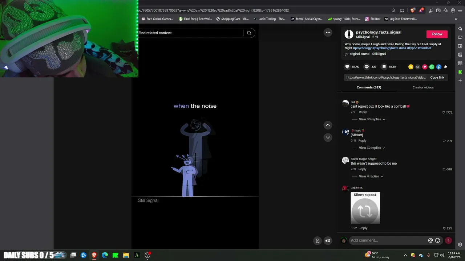Image resolution: width=465 pixels, height=261 pixels.
Task: Open the reading list sidebar icon
Action: [x=460, y=63]
